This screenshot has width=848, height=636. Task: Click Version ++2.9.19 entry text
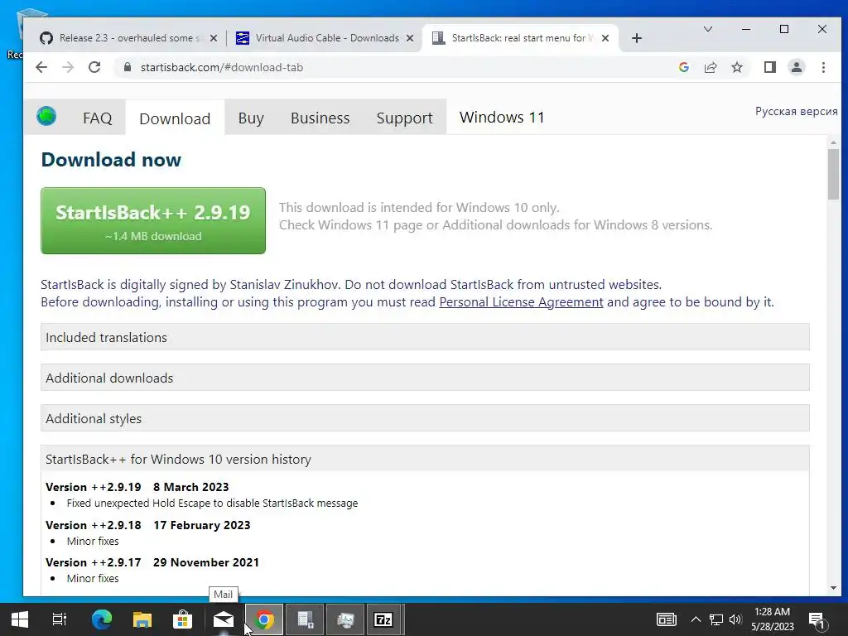coord(137,487)
